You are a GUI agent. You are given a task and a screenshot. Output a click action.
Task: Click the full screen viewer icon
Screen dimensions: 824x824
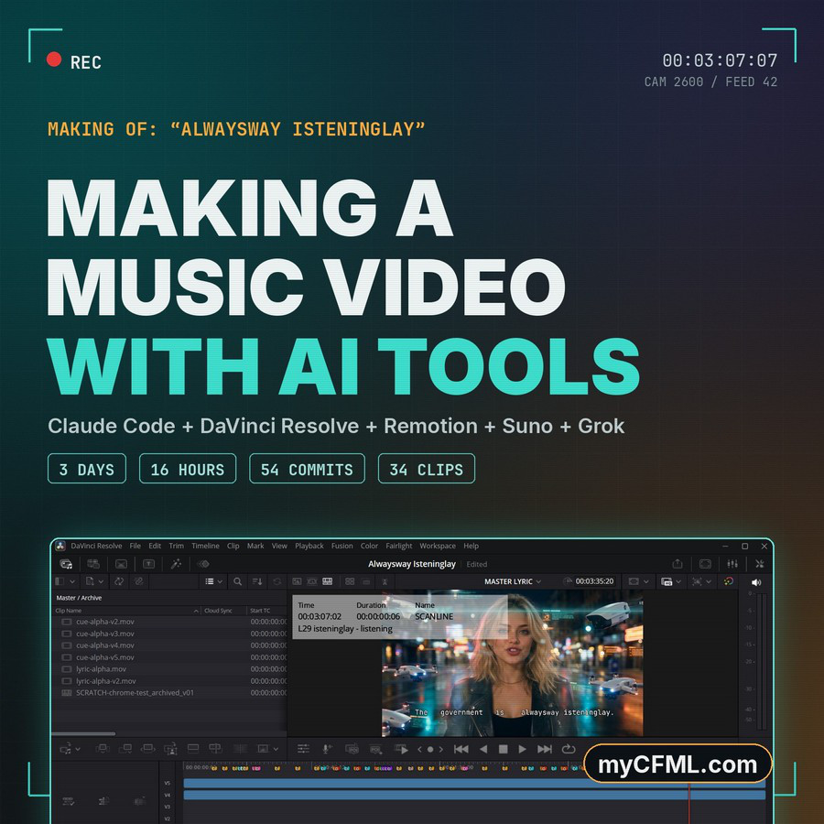coord(705,564)
